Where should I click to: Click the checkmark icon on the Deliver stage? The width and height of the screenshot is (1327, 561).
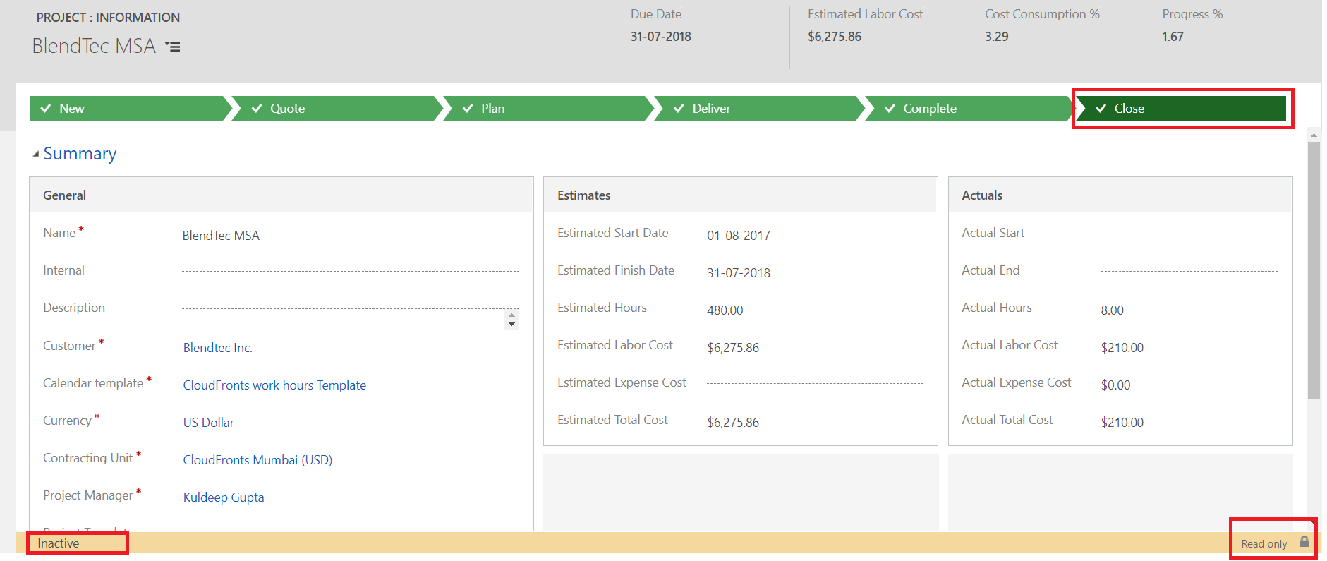pos(679,109)
